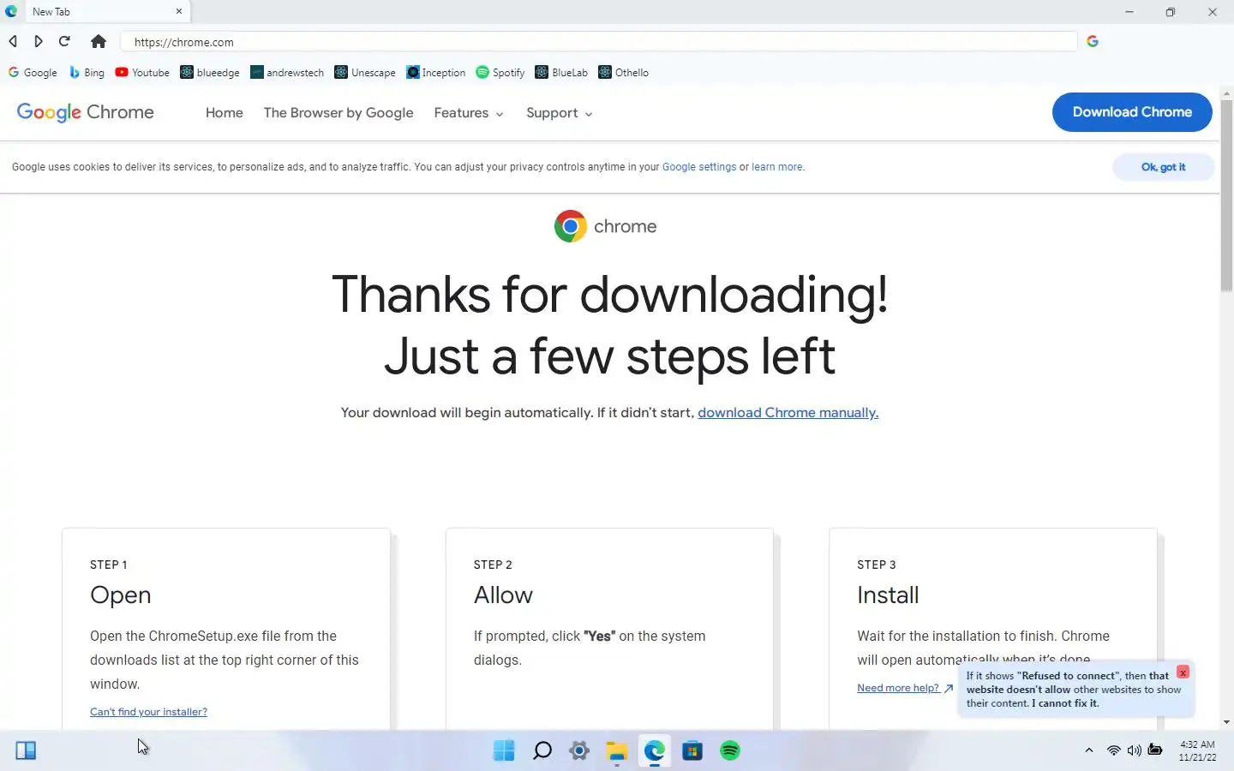1234x771 pixels.
Task: Open the learn more link
Action: [x=777, y=167]
